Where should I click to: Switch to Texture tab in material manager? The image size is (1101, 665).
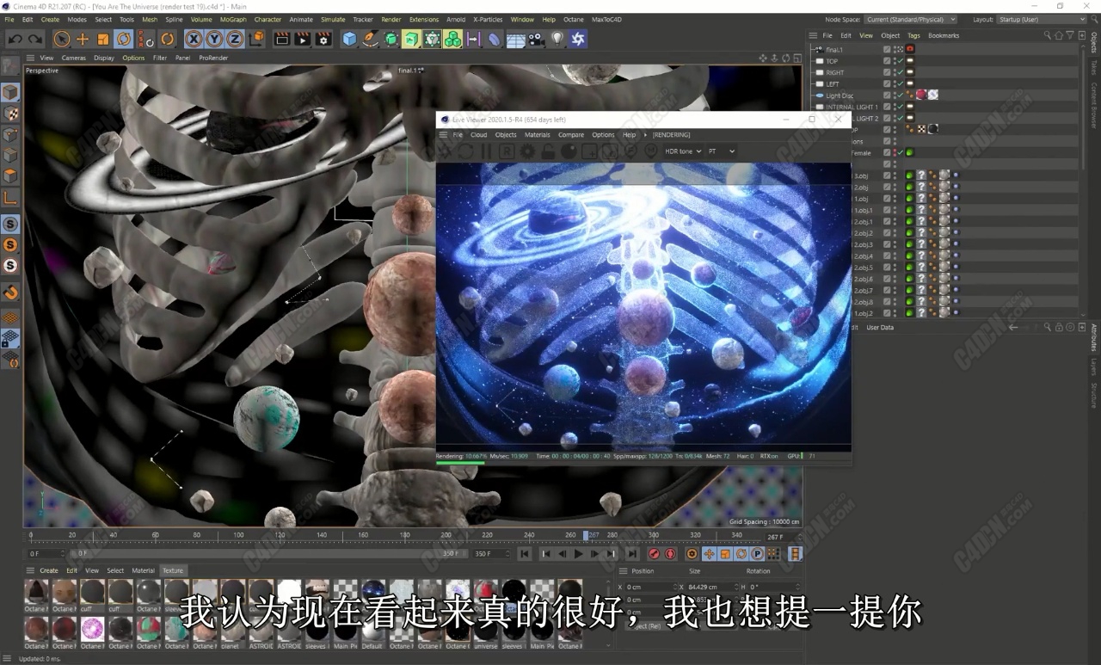click(173, 570)
